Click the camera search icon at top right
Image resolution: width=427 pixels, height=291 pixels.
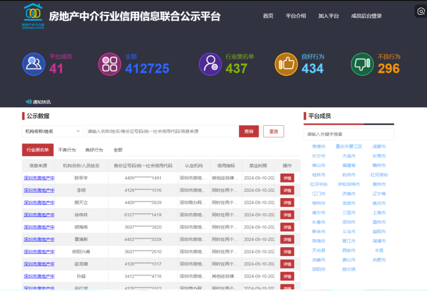pos(421,12)
